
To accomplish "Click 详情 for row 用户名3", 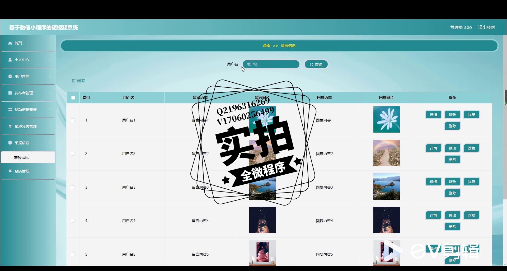I will point(433,182).
